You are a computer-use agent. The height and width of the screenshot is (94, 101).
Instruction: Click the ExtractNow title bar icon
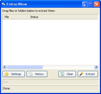click(x=4, y=4)
